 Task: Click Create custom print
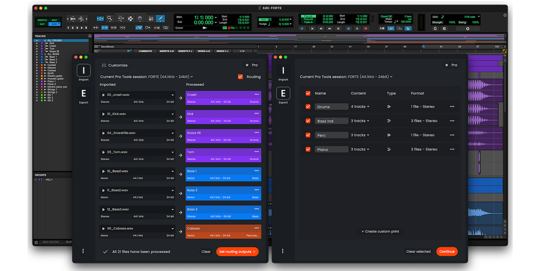(x=380, y=231)
